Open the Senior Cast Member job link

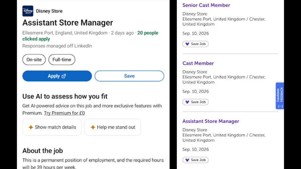click(206, 5)
